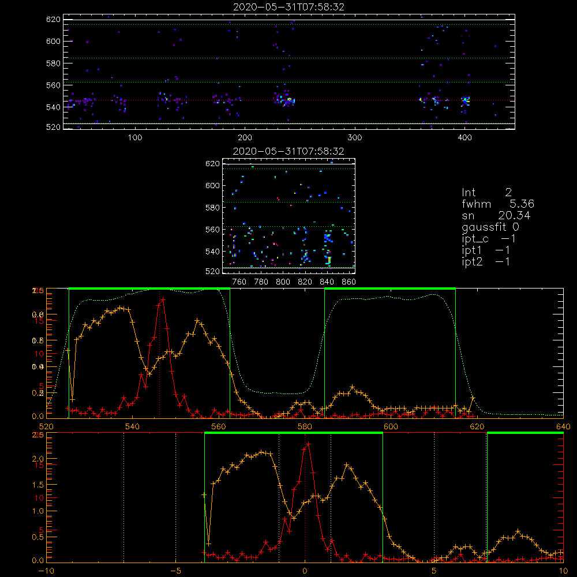Screen dimensions: 577x577
Task: Click the top plot title 2020-05-31T07:58:32
Action: 288,7
